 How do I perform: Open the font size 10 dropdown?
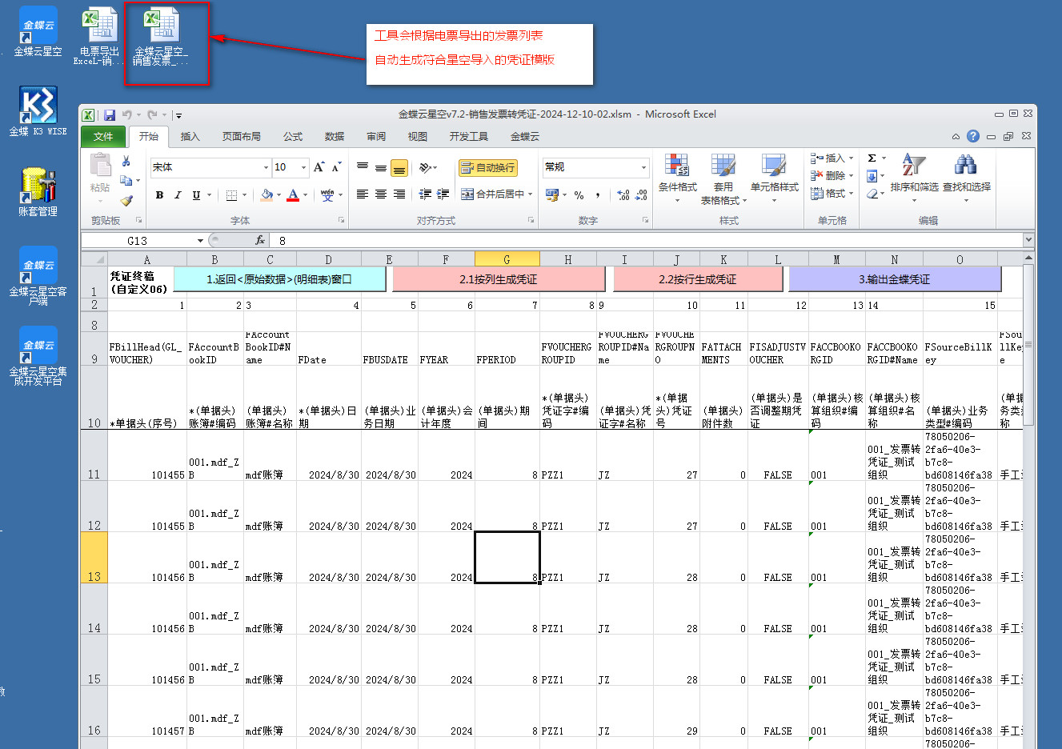point(303,167)
